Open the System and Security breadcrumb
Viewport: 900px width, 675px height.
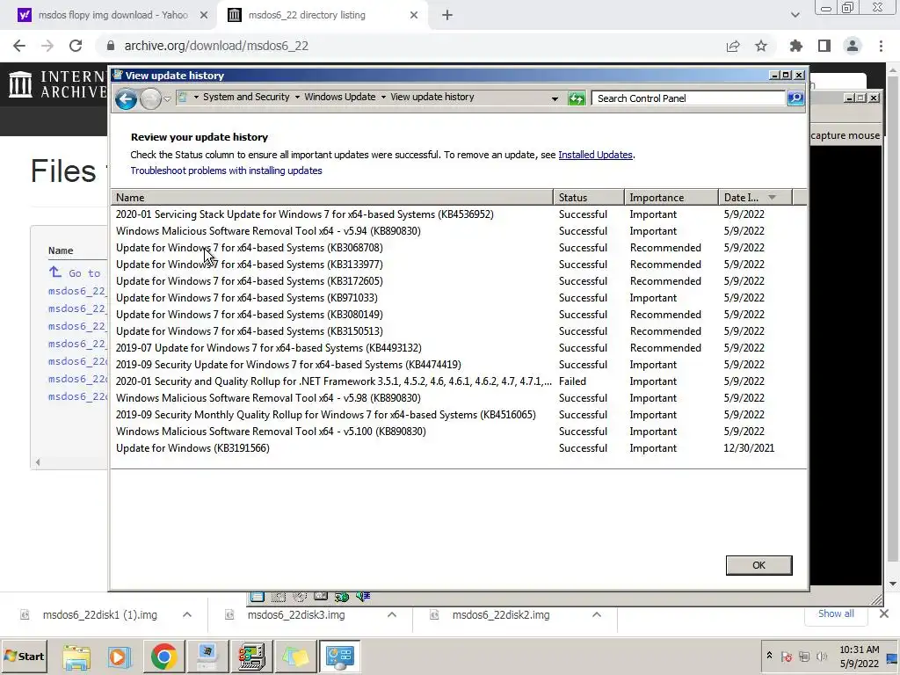coord(246,97)
